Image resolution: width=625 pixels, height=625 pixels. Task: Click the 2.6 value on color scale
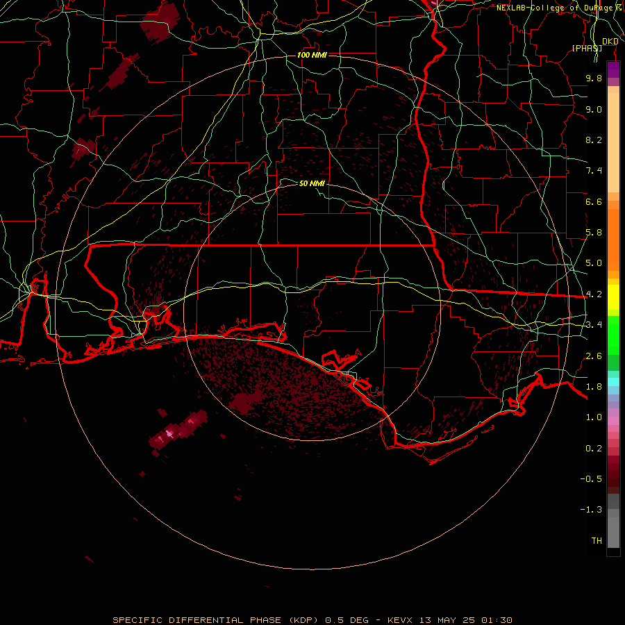click(594, 356)
